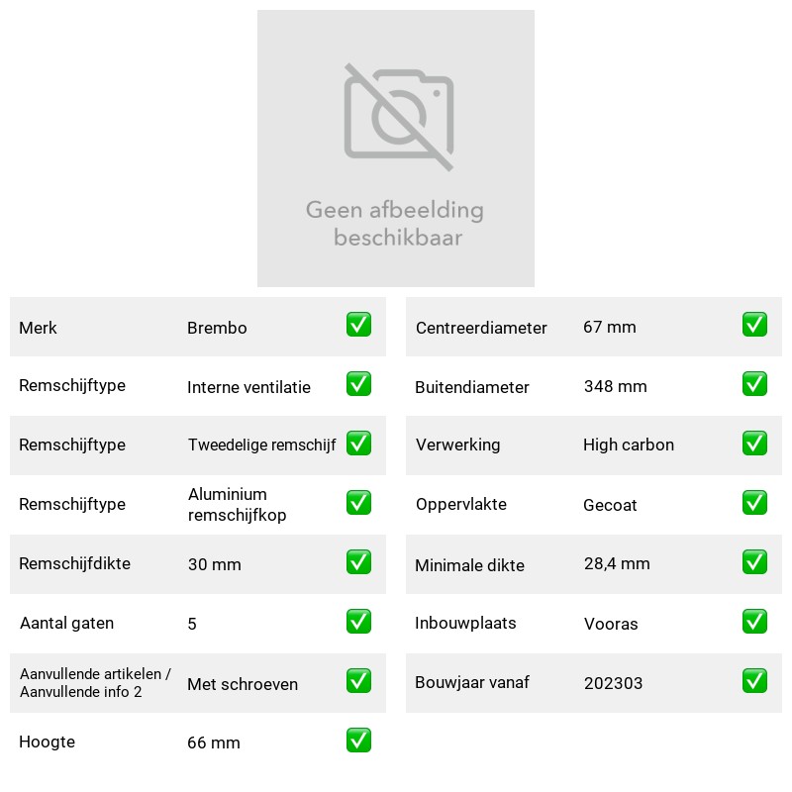
Task: Click the checkmark in the Centreerdiameter row
Action: (754, 325)
